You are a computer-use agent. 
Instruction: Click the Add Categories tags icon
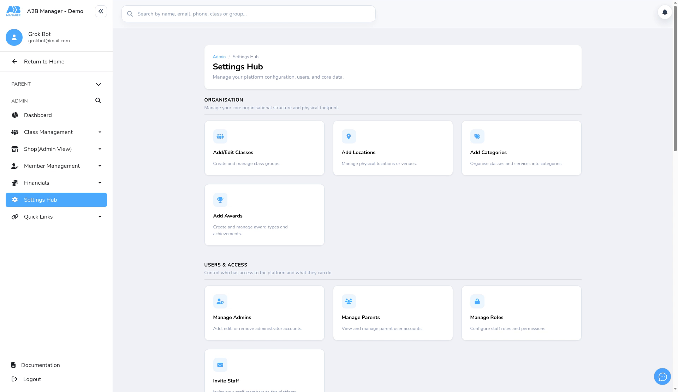point(477,136)
